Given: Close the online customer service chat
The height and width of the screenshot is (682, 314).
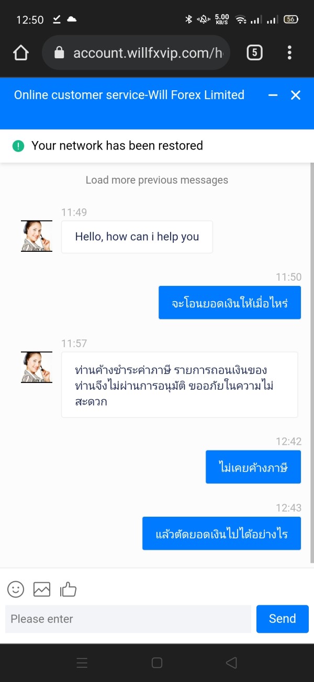Looking at the screenshot, I should 296,95.
